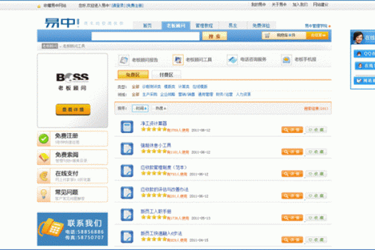Screen dimensions: 375x250
Task: Click the 请登录 login link
Action: pyautogui.click(x=118, y=6)
